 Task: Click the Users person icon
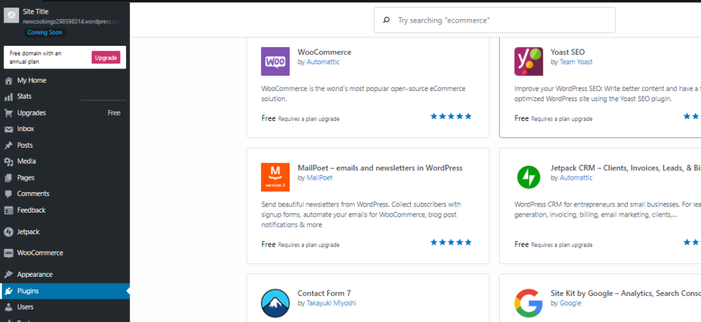(8, 307)
